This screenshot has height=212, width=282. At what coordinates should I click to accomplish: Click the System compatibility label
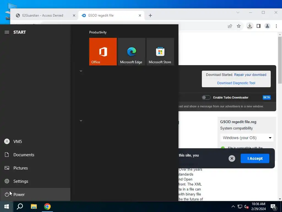point(236,128)
